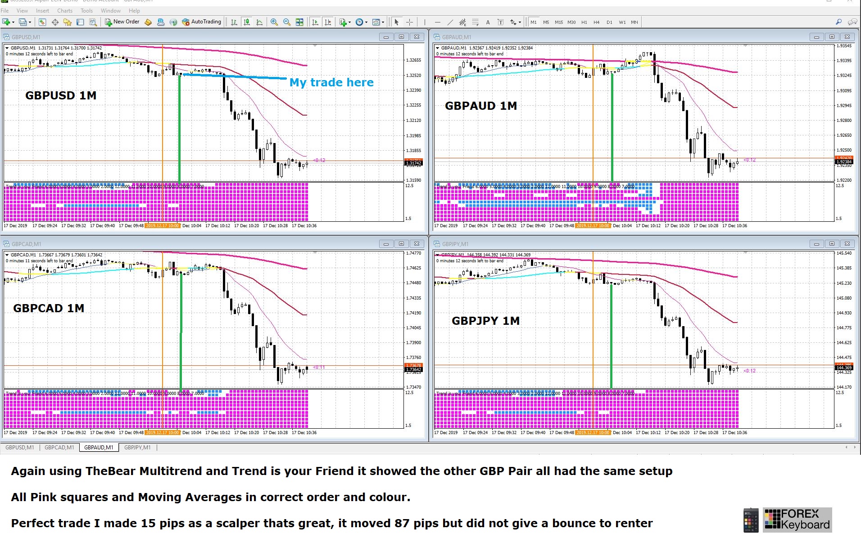Click the New Order button

pos(122,22)
